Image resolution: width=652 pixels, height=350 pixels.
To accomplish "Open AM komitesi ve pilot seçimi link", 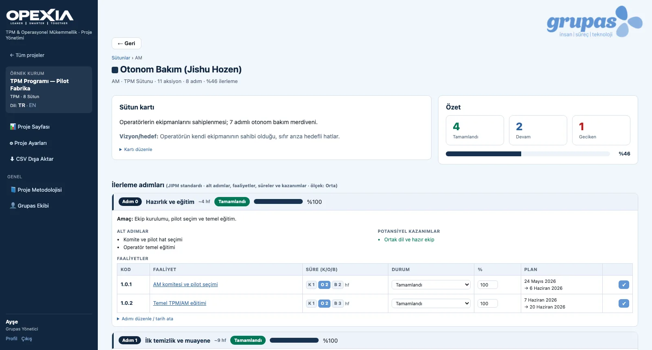I will [x=185, y=284].
